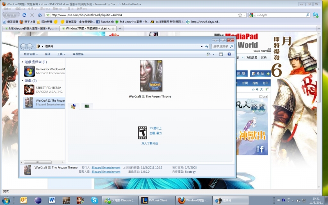Open search engine dropdown next to Google icon
Image resolution: width=328 pixels, height=205 pixels.
[254, 15]
